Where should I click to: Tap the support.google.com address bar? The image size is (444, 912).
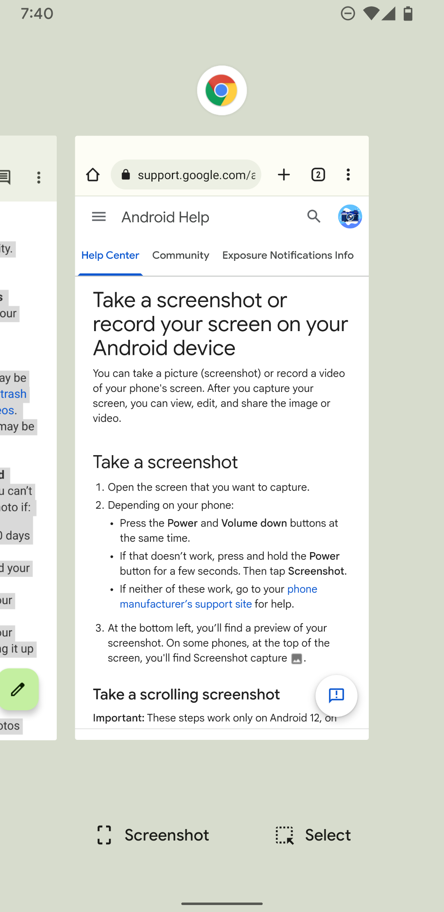click(186, 175)
